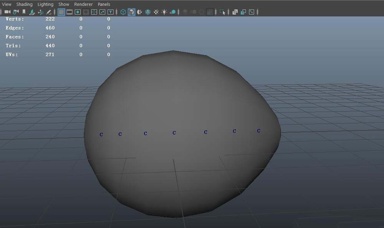Toggle the Field Chart display
The height and width of the screenshot is (228, 384).
click(x=94, y=12)
